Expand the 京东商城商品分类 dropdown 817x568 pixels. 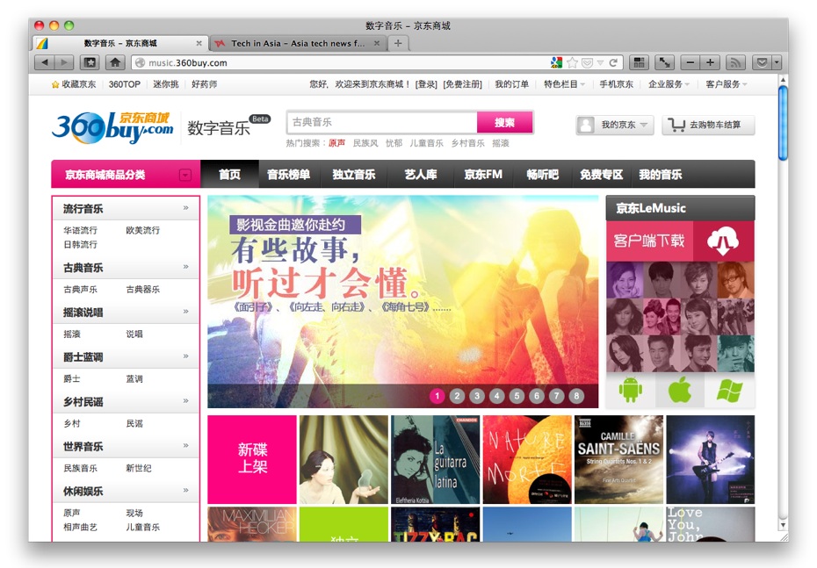click(185, 175)
